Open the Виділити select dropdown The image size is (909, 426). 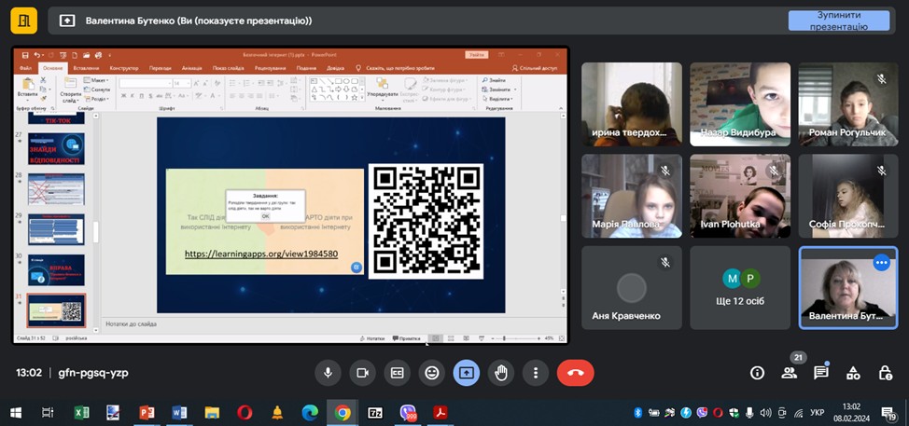pyautogui.click(x=498, y=99)
